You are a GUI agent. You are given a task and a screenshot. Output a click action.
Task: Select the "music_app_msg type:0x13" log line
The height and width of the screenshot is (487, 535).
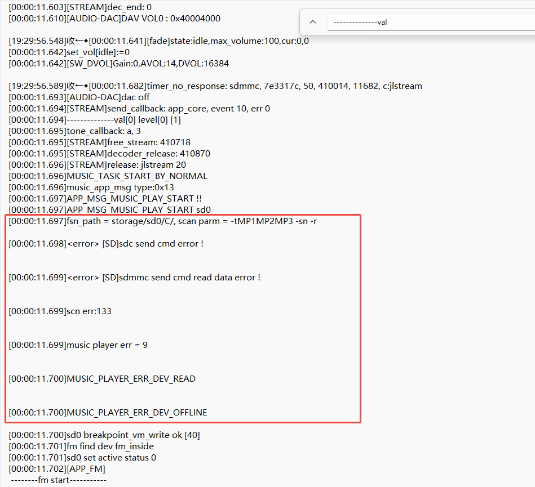point(91,187)
